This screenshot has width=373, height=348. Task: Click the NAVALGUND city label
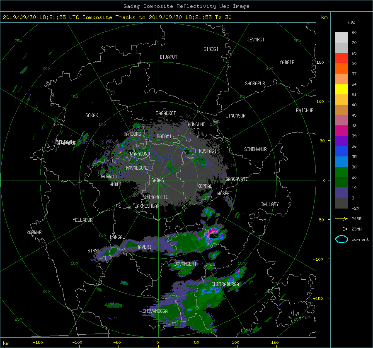pos(137,168)
